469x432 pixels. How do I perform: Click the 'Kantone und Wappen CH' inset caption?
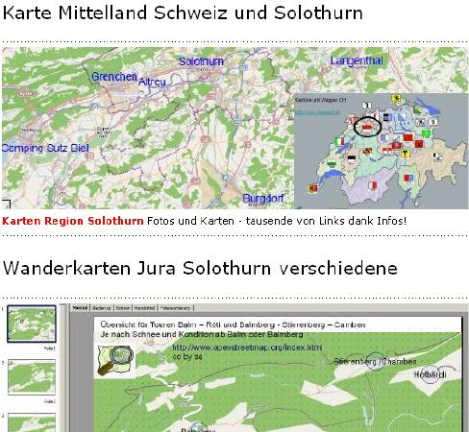tap(320, 100)
